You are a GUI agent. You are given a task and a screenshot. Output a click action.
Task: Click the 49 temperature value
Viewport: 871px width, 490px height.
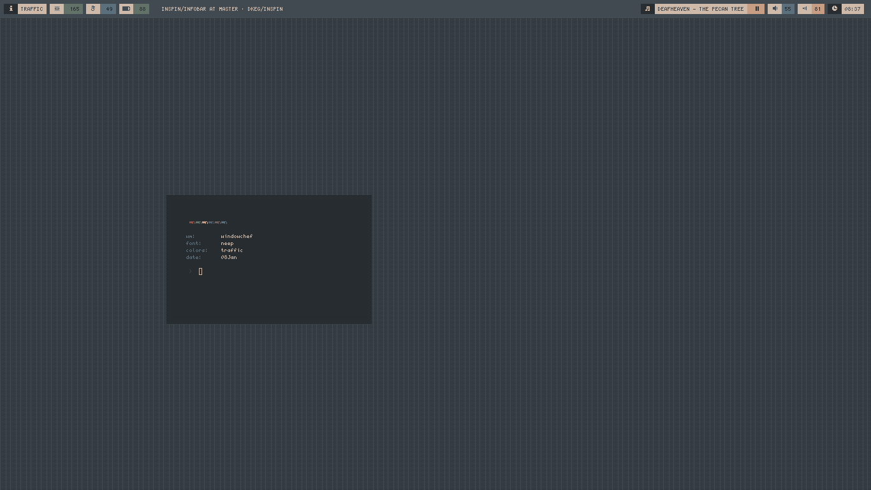[x=108, y=9]
